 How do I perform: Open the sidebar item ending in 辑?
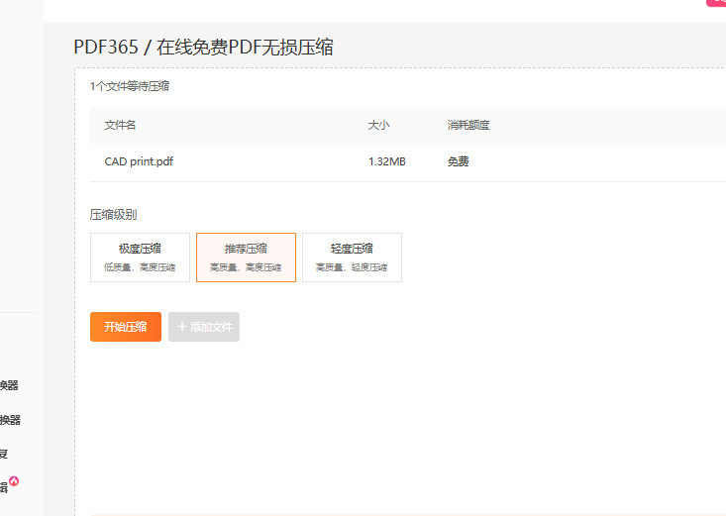tap(3, 487)
